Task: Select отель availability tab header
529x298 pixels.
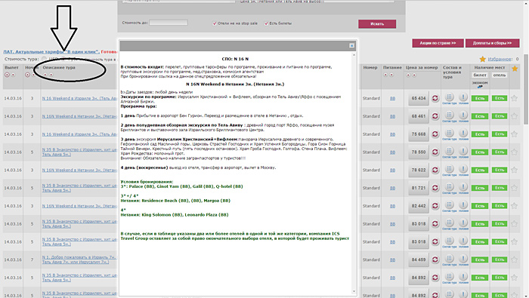Action: click(x=500, y=75)
